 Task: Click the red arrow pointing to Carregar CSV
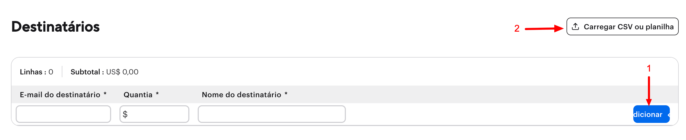point(544,28)
